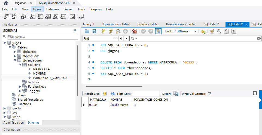Create new view icon in main toolbar
The image size is (262, 135).
(48, 16)
